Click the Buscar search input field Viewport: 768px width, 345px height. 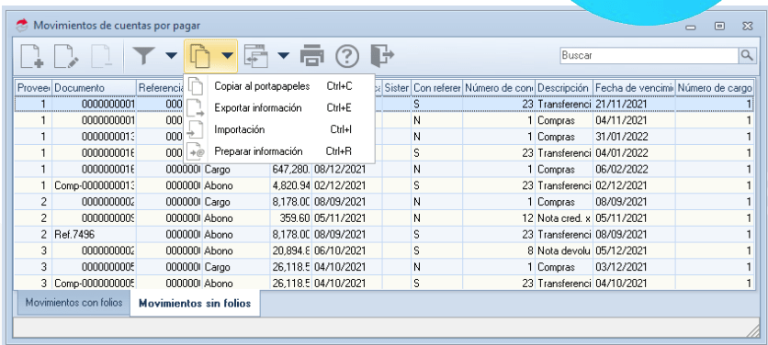(x=649, y=55)
